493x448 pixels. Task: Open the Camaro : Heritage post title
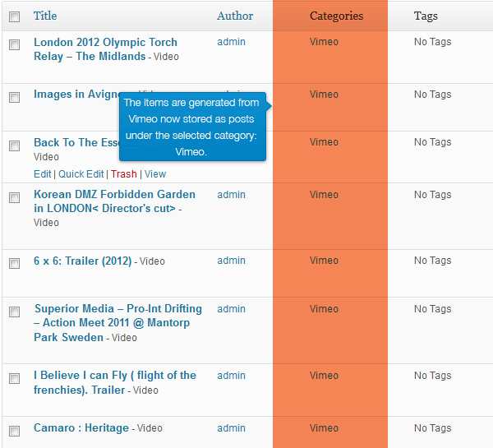point(81,428)
